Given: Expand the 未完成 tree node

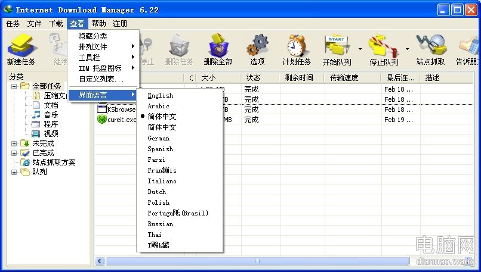Looking at the screenshot, I should pos(14,143).
